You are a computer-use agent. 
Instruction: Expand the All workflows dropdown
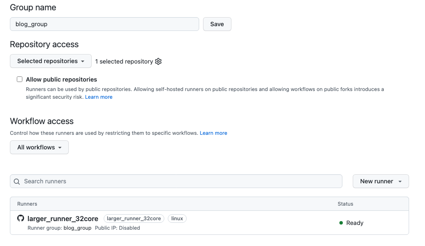39,147
